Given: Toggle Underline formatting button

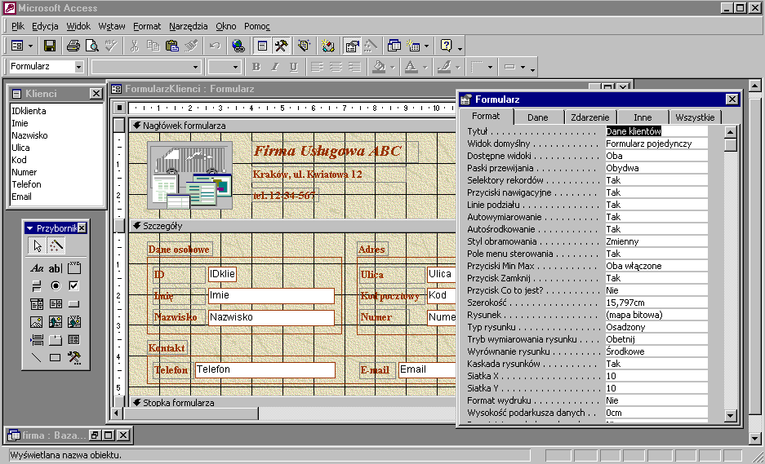Looking at the screenshot, I should (x=293, y=67).
